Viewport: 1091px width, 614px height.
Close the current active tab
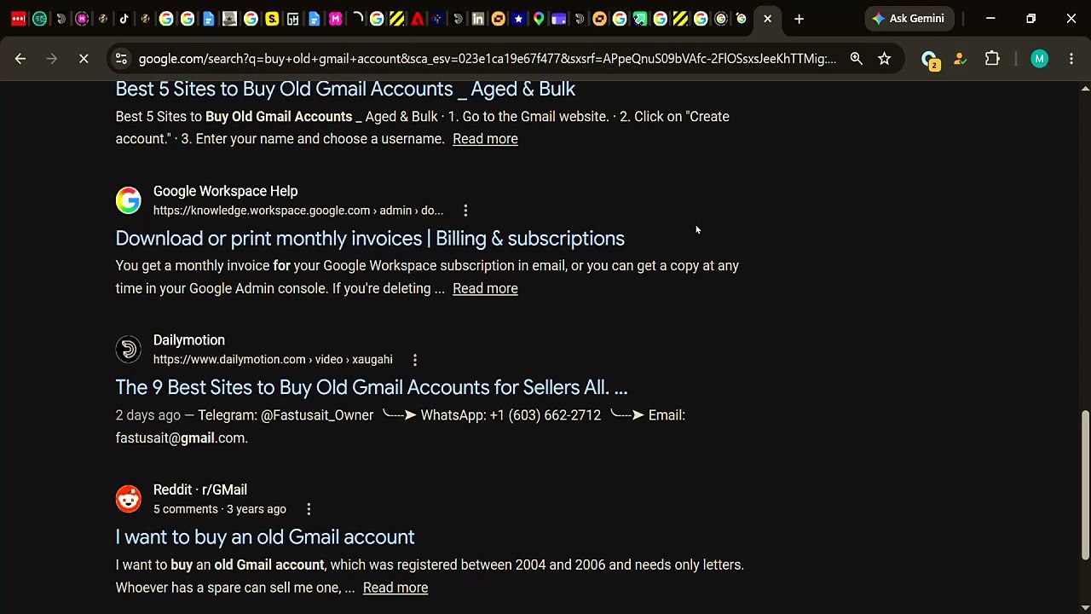pyautogui.click(x=767, y=19)
